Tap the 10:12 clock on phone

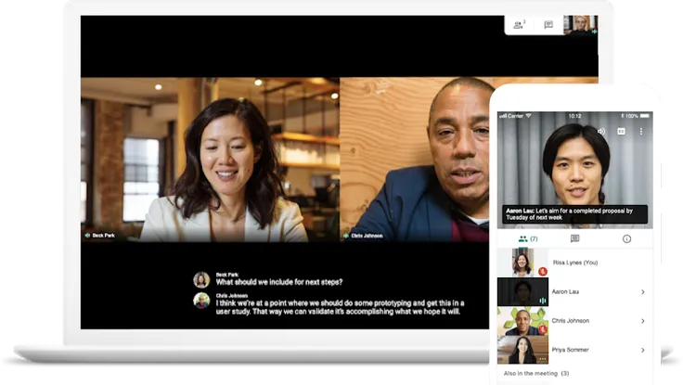click(x=575, y=116)
